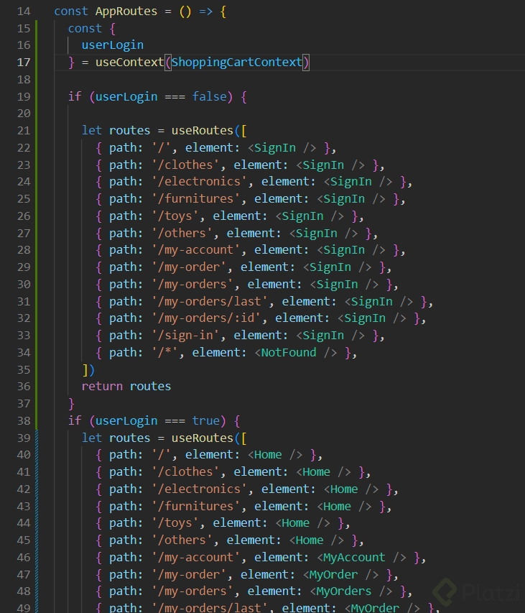Click '/others' string on line 27
Viewport: 525px width, 613px height.
[182, 234]
